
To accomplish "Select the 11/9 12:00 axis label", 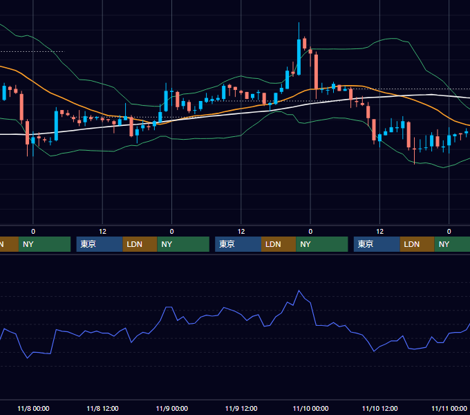I will coord(241,408).
